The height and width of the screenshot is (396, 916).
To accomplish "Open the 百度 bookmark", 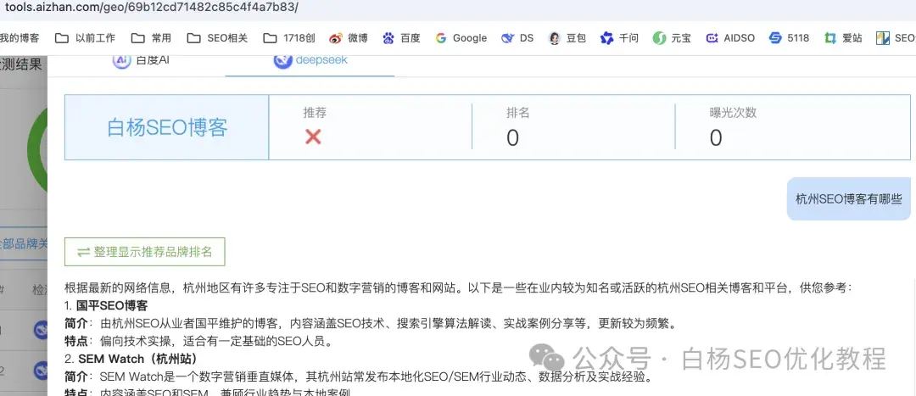I will pyautogui.click(x=401, y=38).
